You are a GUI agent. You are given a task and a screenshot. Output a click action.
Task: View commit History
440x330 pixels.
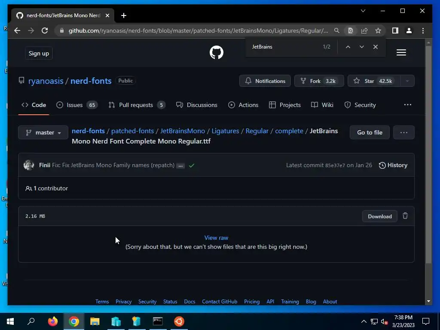pyautogui.click(x=393, y=165)
